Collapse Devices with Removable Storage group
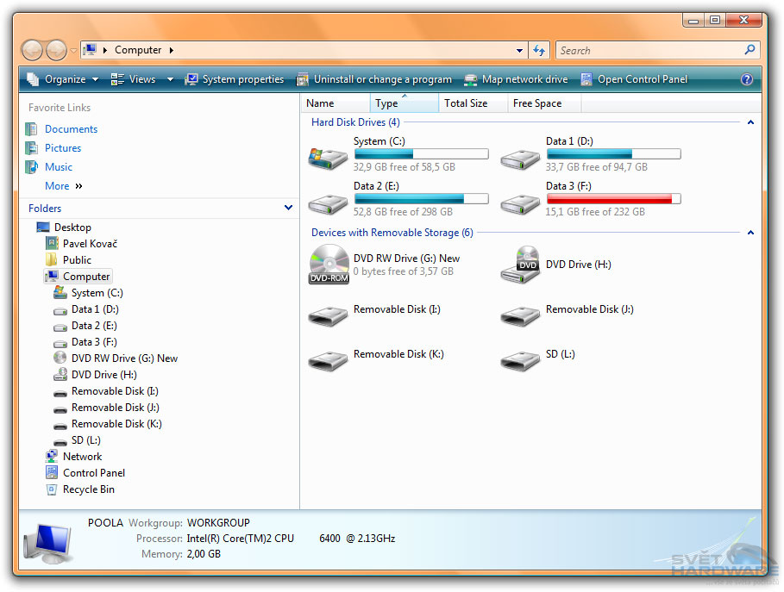 750,233
